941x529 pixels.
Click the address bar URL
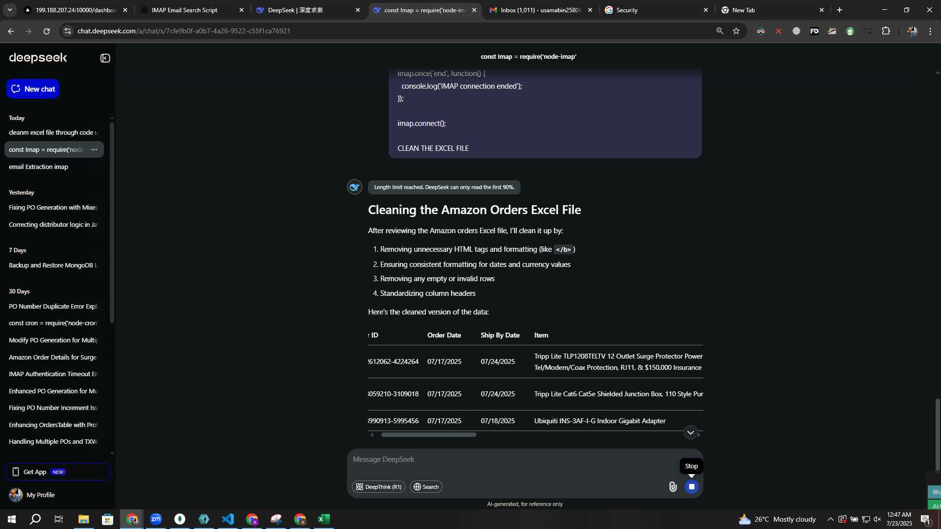click(184, 31)
